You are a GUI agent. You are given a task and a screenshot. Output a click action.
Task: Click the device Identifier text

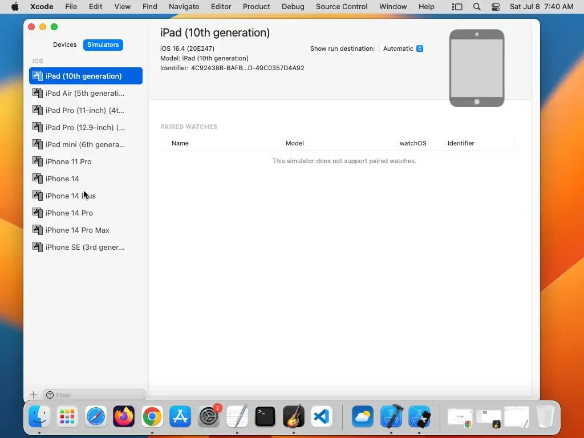232,68
